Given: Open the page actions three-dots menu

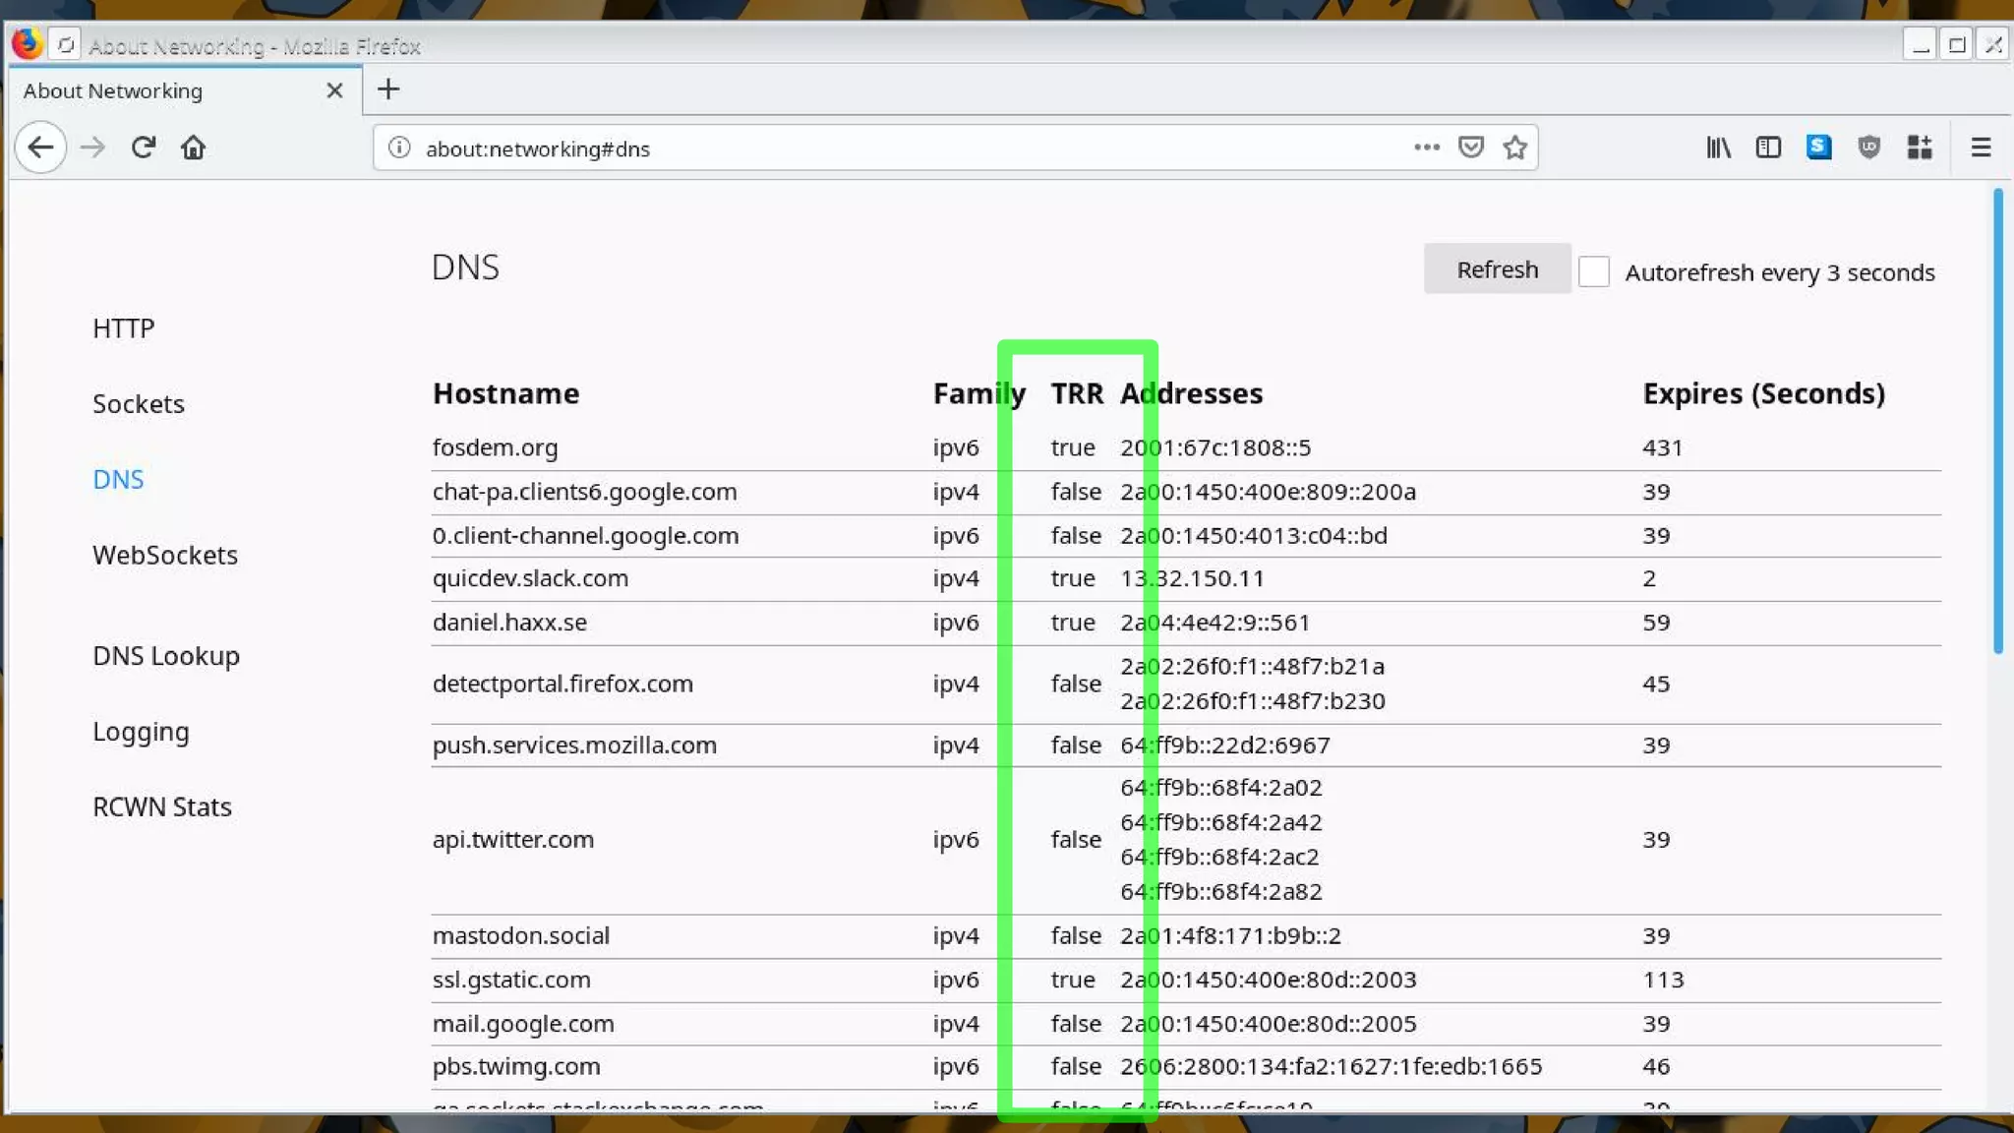Looking at the screenshot, I should (1426, 148).
